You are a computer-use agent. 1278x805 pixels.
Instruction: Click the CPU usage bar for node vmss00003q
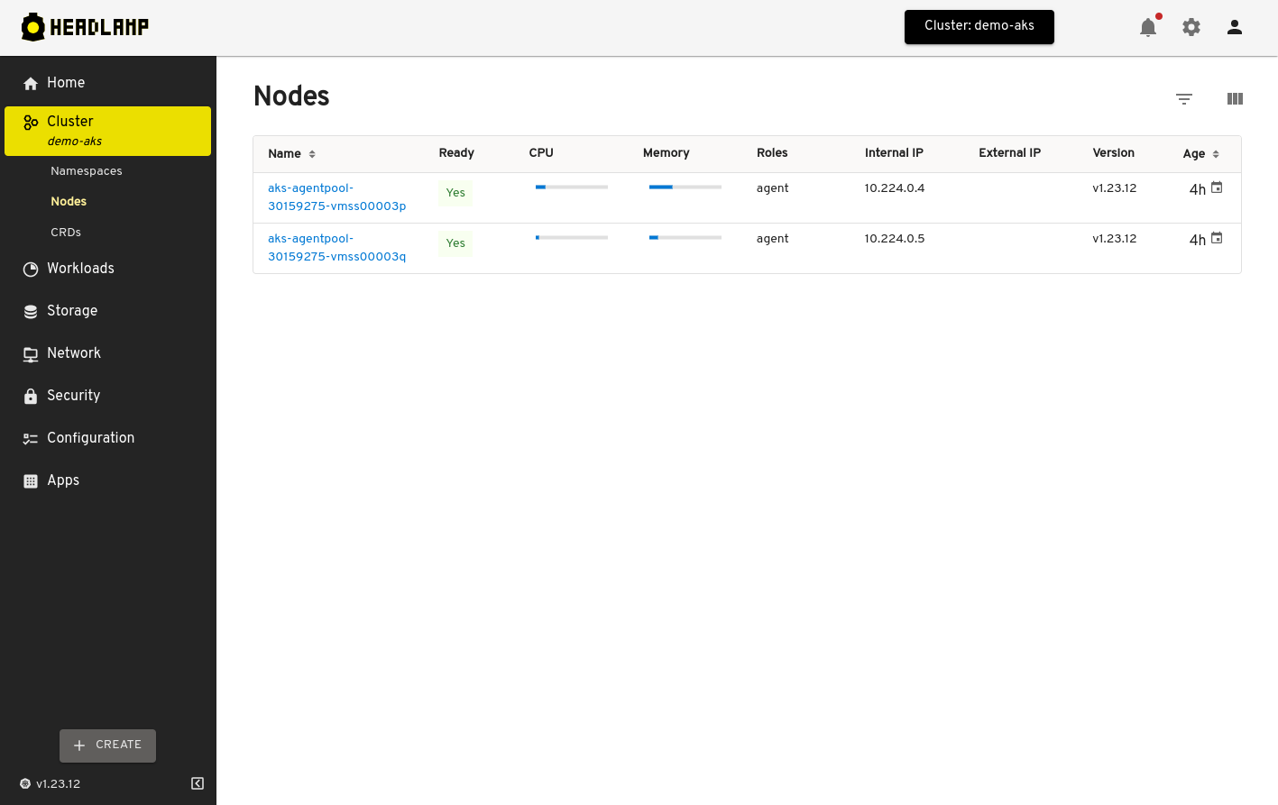pyautogui.click(x=572, y=237)
